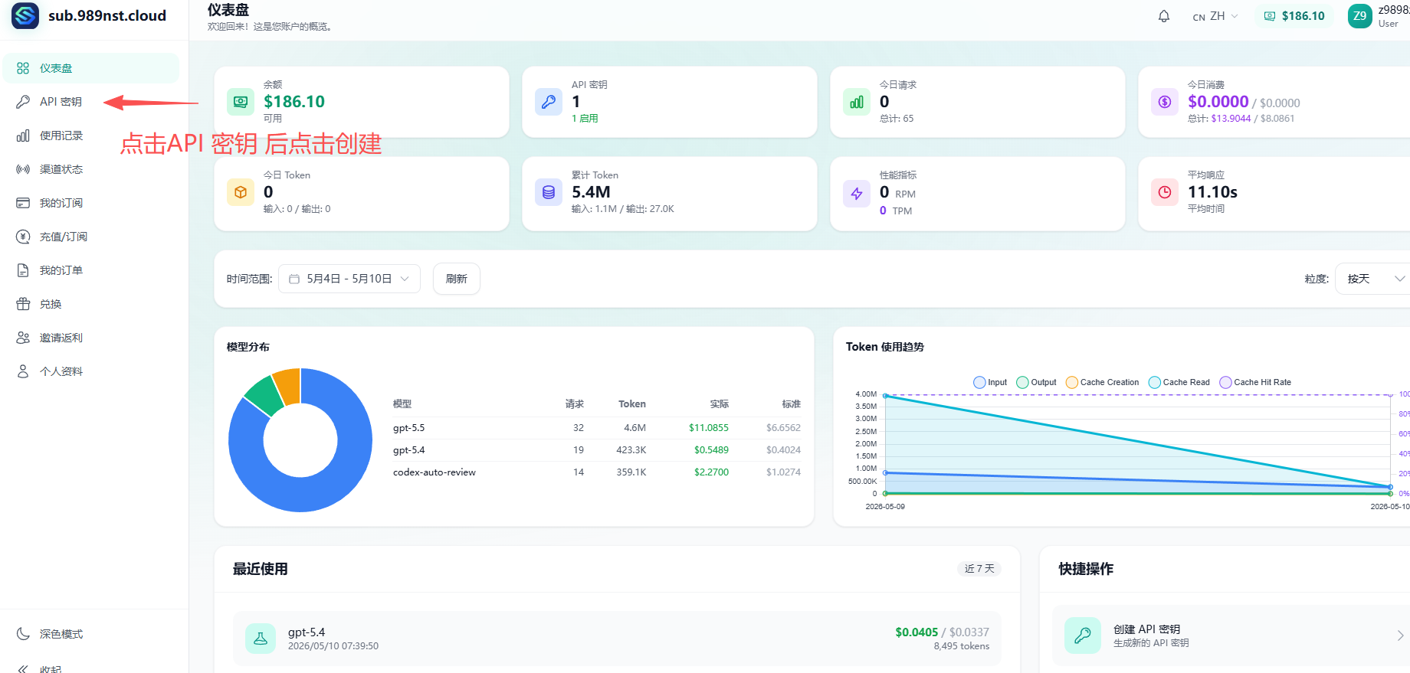
Task: Open 我的订阅 in the sidebar
Action: [x=91, y=203]
